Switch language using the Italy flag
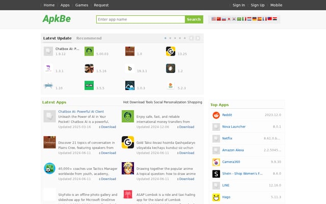The height and width of the screenshot is (204, 326). 244,19
